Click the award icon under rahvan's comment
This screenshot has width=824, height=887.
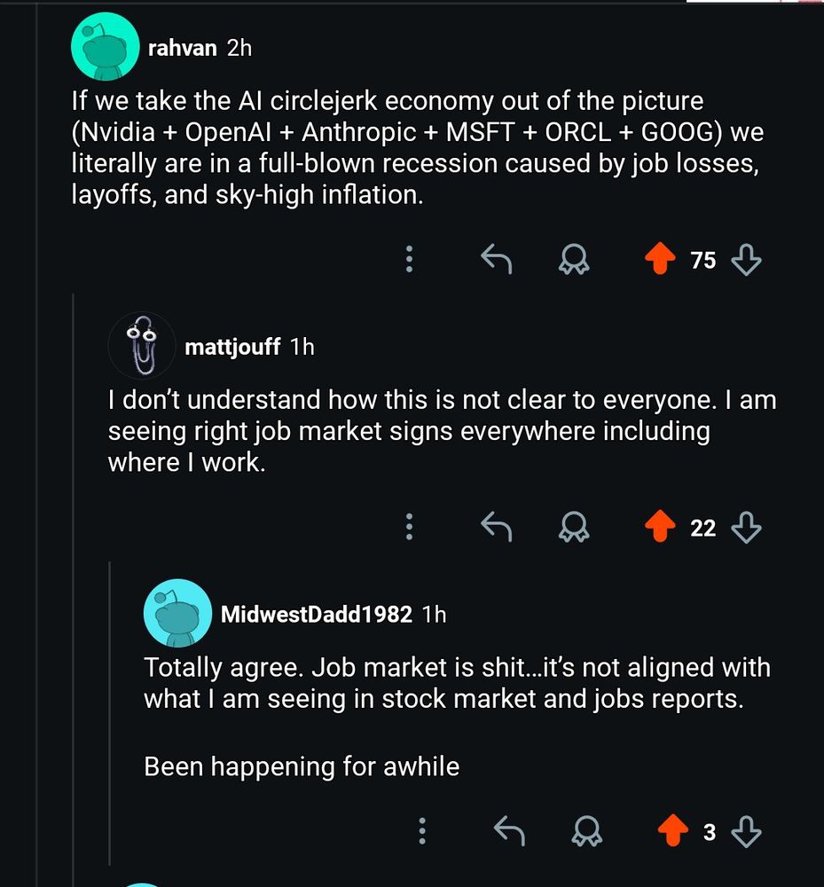(x=574, y=260)
